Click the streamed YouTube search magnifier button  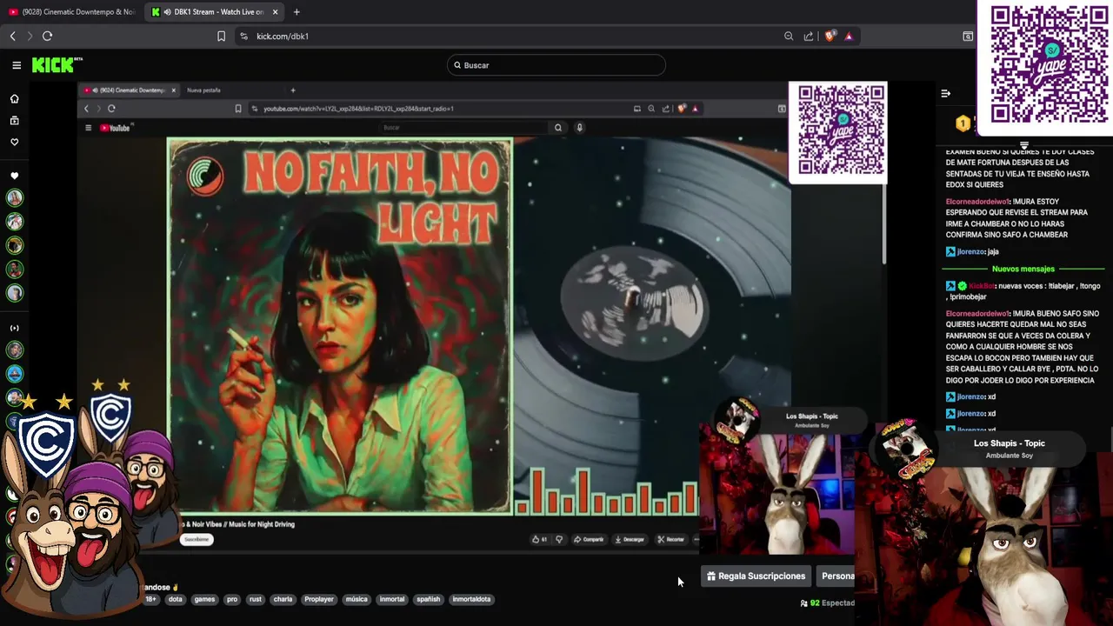558,128
